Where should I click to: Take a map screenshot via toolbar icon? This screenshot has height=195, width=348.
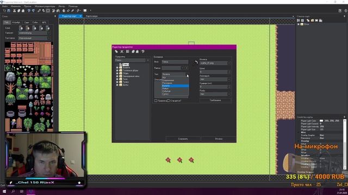click(85, 11)
